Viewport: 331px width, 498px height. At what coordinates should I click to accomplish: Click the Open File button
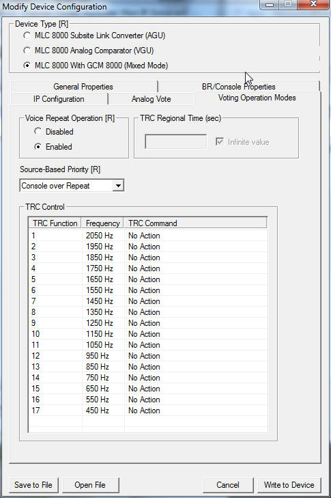click(90, 485)
